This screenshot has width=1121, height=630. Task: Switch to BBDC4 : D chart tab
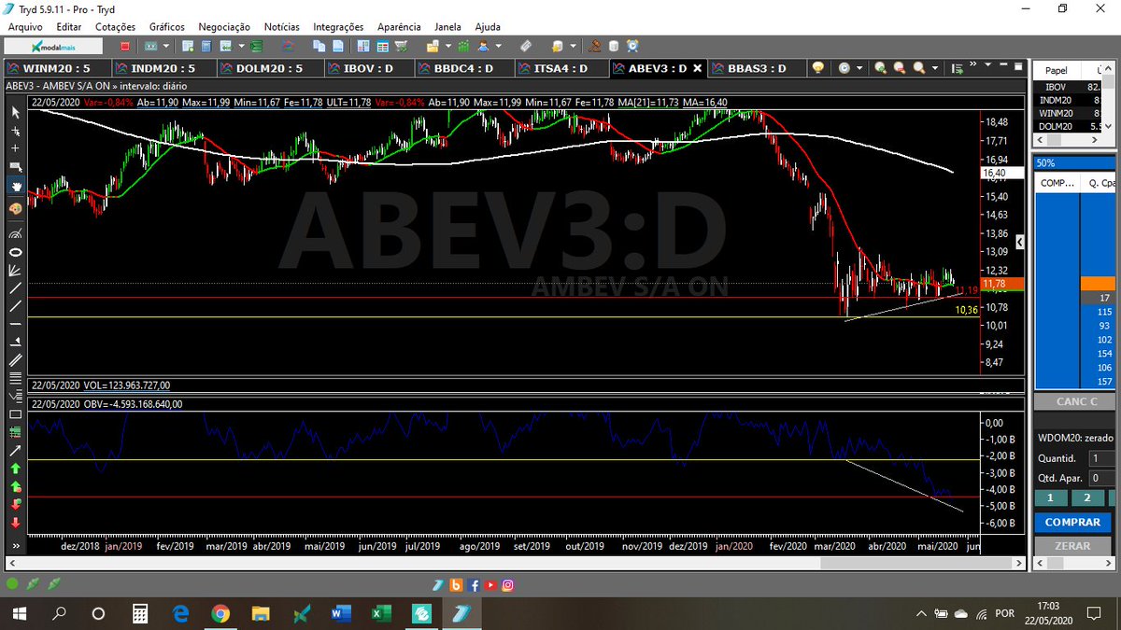pyautogui.click(x=462, y=68)
